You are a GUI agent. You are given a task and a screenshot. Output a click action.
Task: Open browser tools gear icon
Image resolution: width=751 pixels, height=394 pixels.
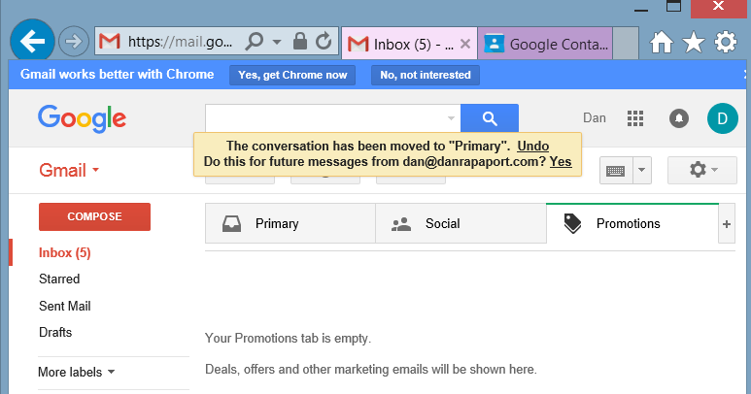tap(726, 42)
